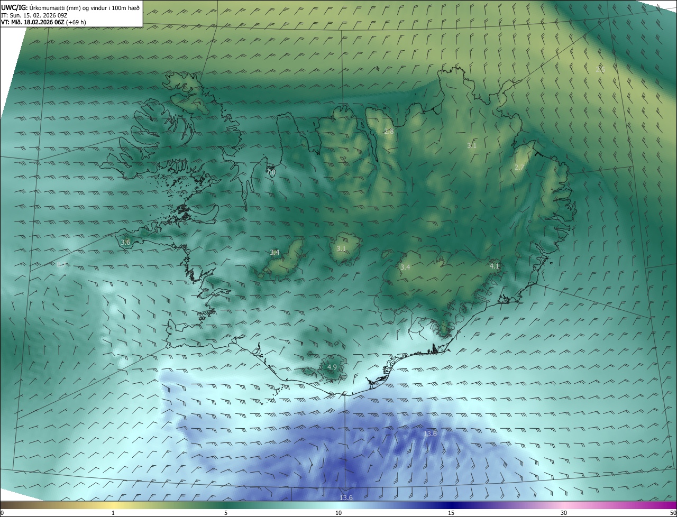Click the VT: Mið. 18.02.2026 06Z (+69 h) line
Viewport: 677px width, 517px height.
click(x=43, y=22)
